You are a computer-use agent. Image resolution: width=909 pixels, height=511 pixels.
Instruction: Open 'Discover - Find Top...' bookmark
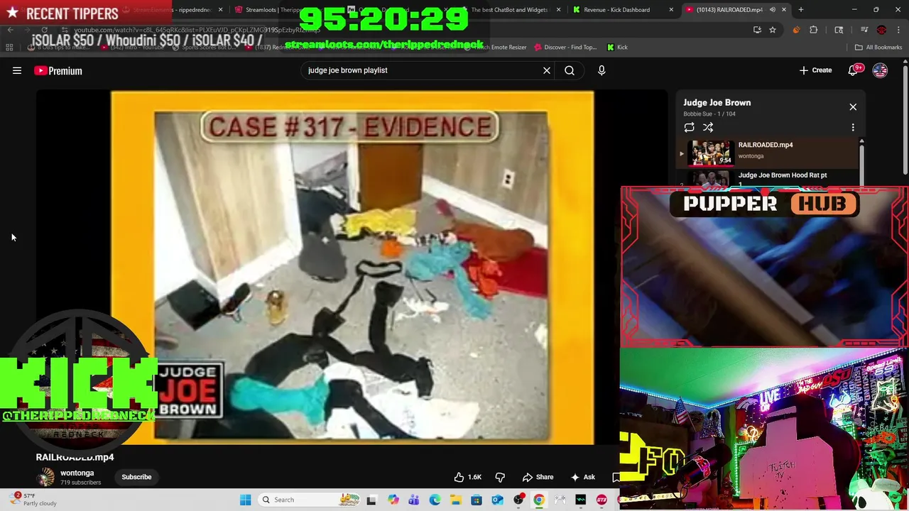[x=565, y=48]
